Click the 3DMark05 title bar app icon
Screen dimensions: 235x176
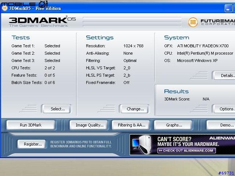4,8
